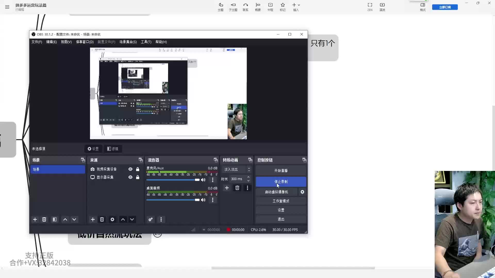Select 显示器采集 source
This screenshot has height=278, width=495.
[x=105, y=177]
